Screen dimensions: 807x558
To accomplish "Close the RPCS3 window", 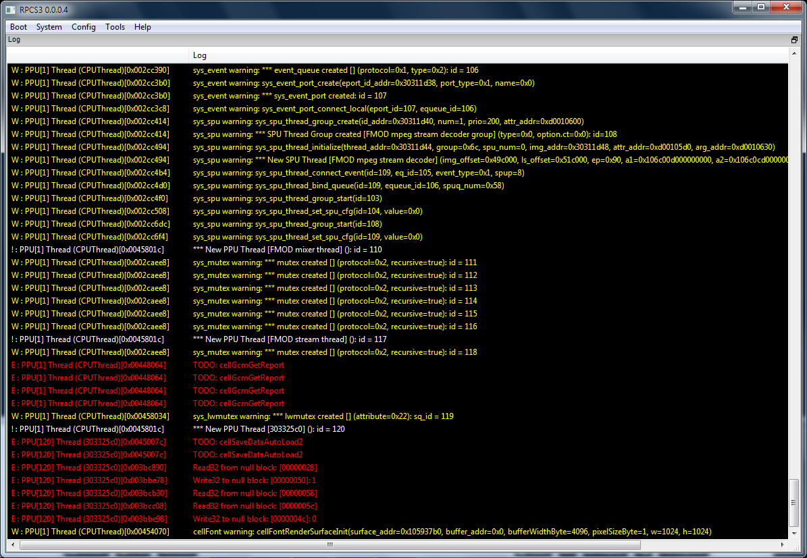I will [x=785, y=8].
